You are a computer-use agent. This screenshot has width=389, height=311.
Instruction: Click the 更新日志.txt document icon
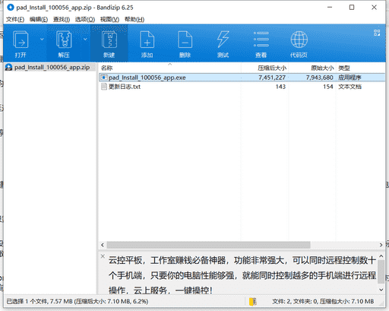[x=103, y=87]
